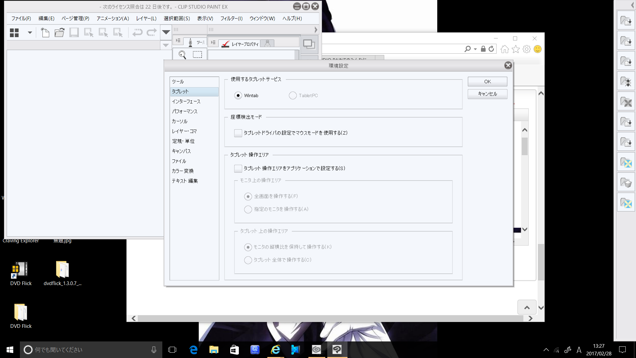The height and width of the screenshot is (358, 636).
Task: Select the Zoom magnifier tool
Action: (182, 55)
